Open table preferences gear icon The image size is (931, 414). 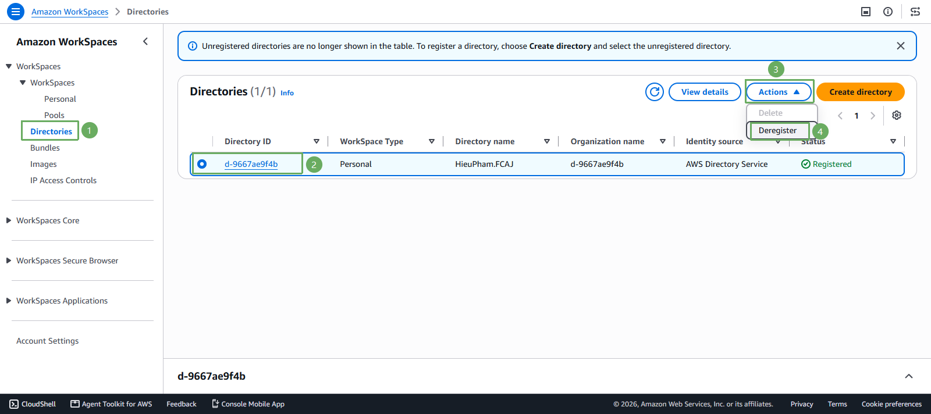(x=897, y=115)
